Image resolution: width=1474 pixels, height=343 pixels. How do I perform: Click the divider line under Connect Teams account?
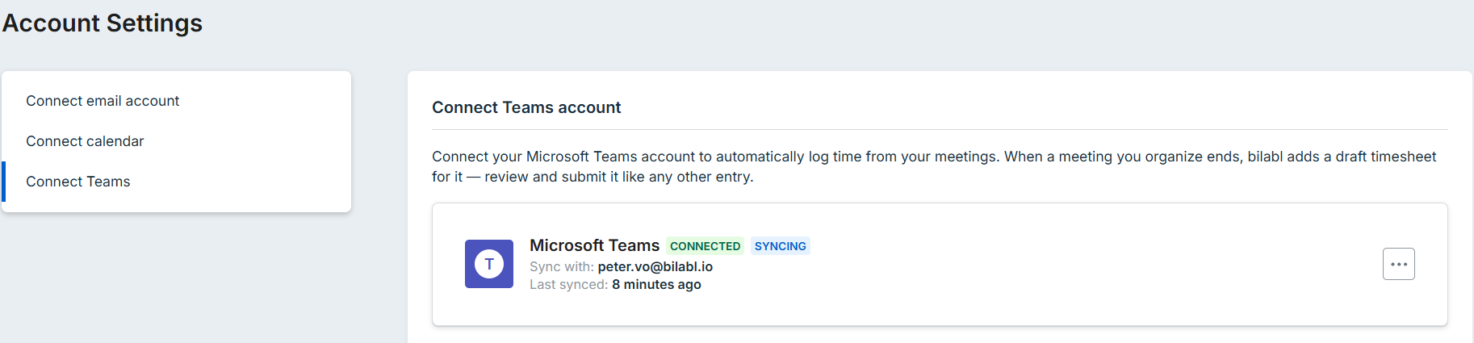pos(940,129)
